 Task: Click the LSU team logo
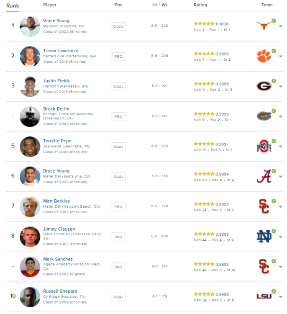[264, 296]
